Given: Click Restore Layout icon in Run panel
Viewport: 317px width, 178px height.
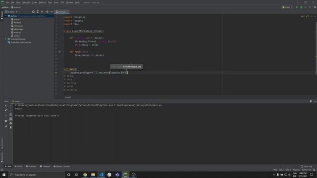Looking at the screenshot, I should pos(6,121).
